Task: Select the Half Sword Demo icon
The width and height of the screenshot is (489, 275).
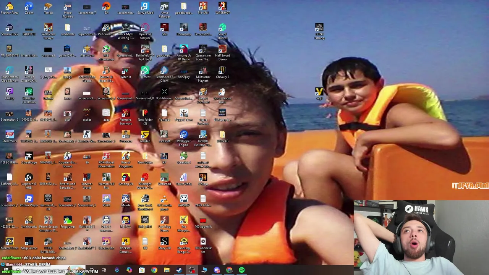Action: coord(222,53)
